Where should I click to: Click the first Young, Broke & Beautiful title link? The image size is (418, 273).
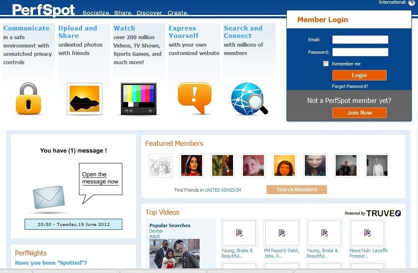click(x=237, y=253)
